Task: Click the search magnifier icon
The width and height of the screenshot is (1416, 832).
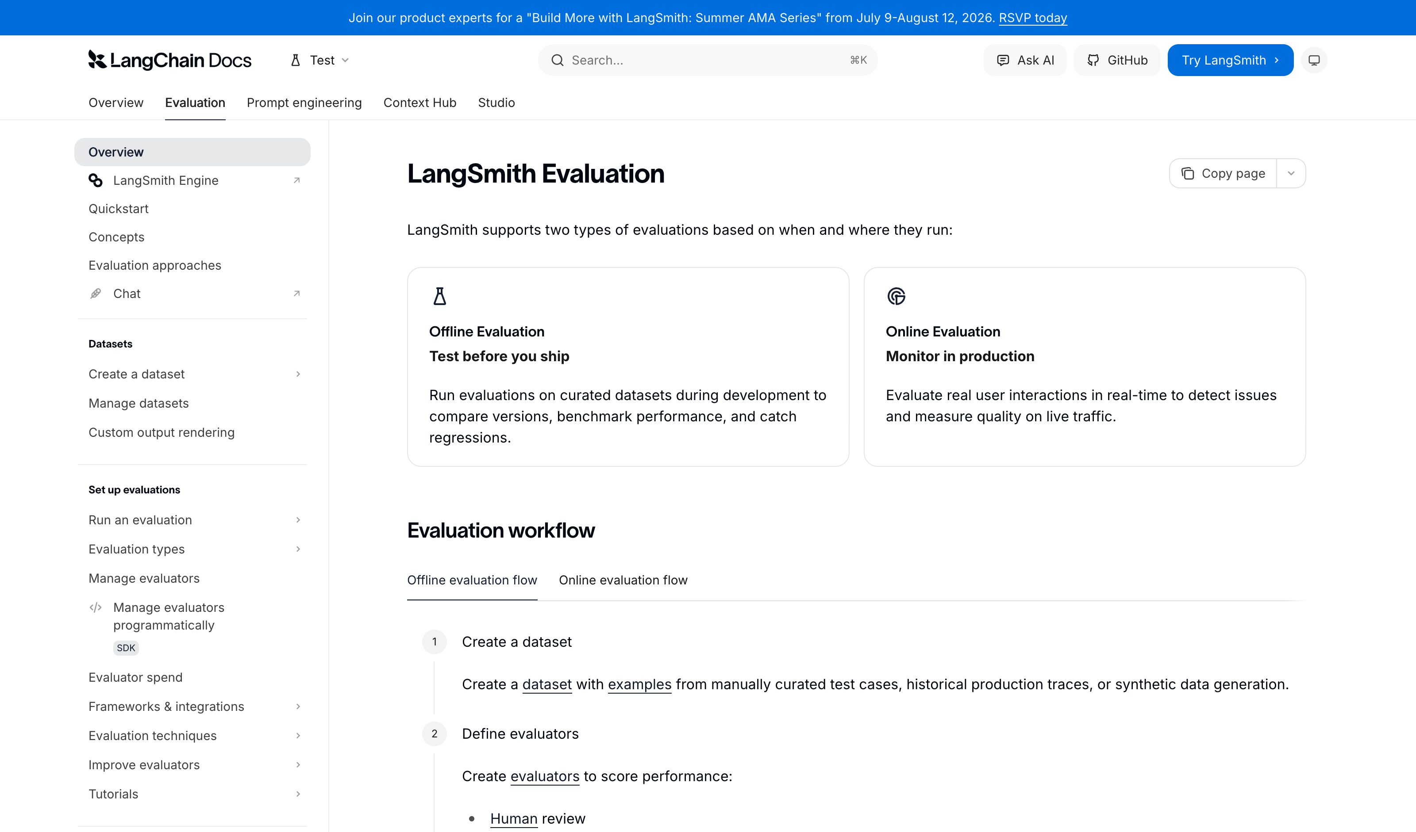Action: pyautogui.click(x=557, y=60)
